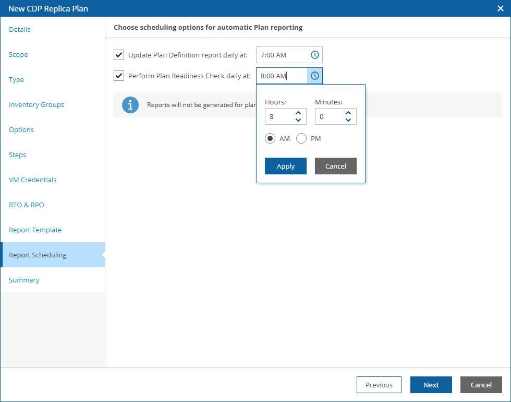The width and height of the screenshot is (511, 402).
Task: Open the Summary step
Action: (x=24, y=280)
